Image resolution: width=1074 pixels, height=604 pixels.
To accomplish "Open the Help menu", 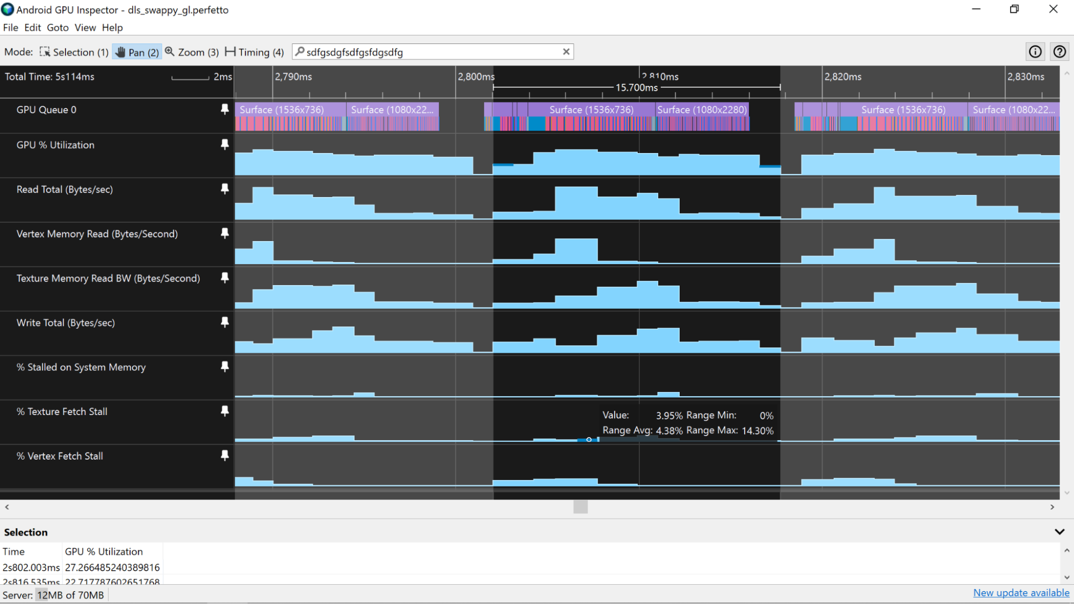I will tap(113, 27).
